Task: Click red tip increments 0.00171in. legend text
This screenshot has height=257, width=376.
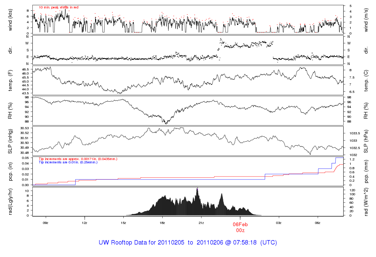Action: [78, 159]
